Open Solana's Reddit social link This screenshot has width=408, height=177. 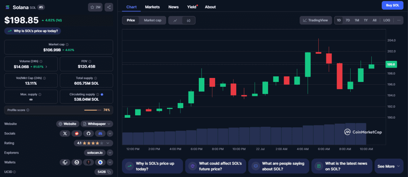click(x=76, y=134)
